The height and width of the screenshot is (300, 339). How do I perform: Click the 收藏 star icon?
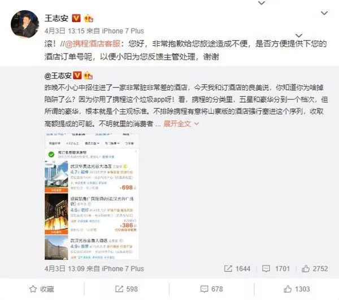33,289
